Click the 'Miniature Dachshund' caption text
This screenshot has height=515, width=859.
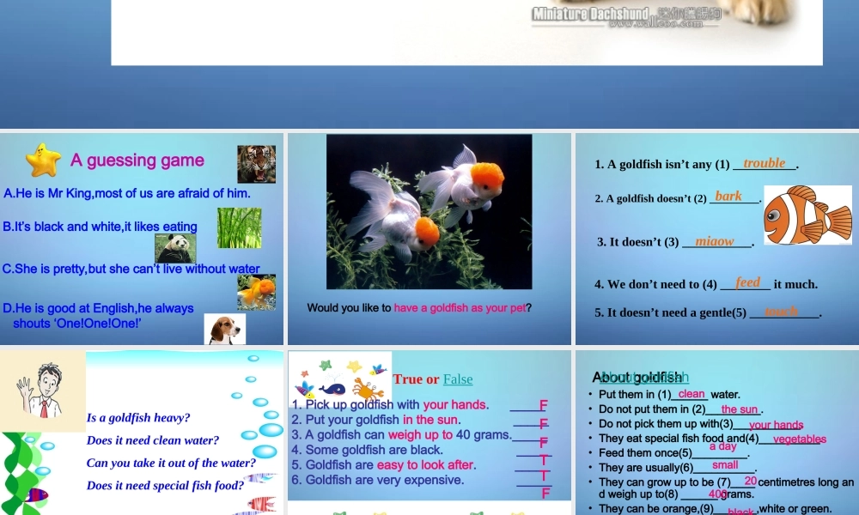pos(590,14)
